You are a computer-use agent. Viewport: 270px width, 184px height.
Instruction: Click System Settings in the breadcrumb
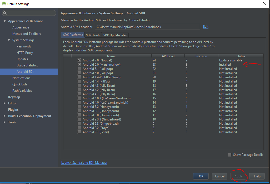111,13
